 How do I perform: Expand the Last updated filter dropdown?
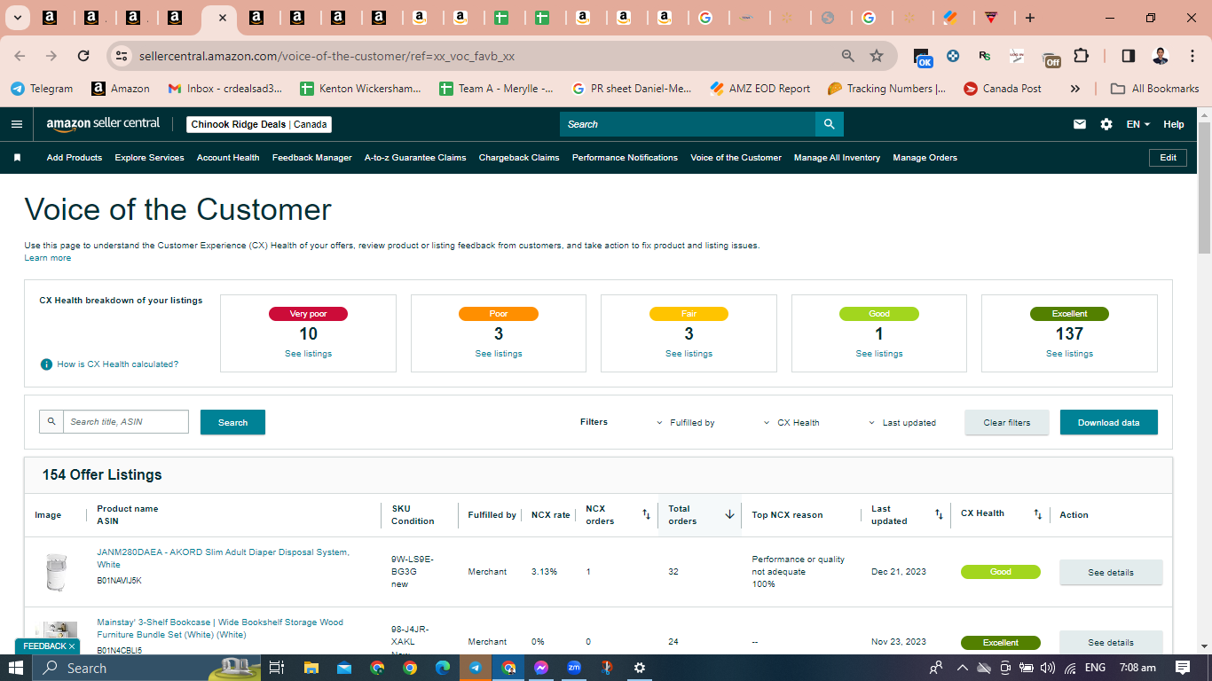[901, 423]
